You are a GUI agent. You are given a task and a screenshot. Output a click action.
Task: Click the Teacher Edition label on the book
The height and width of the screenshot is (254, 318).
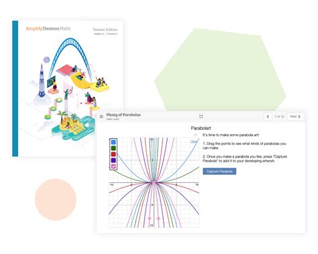pyautogui.click(x=105, y=29)
